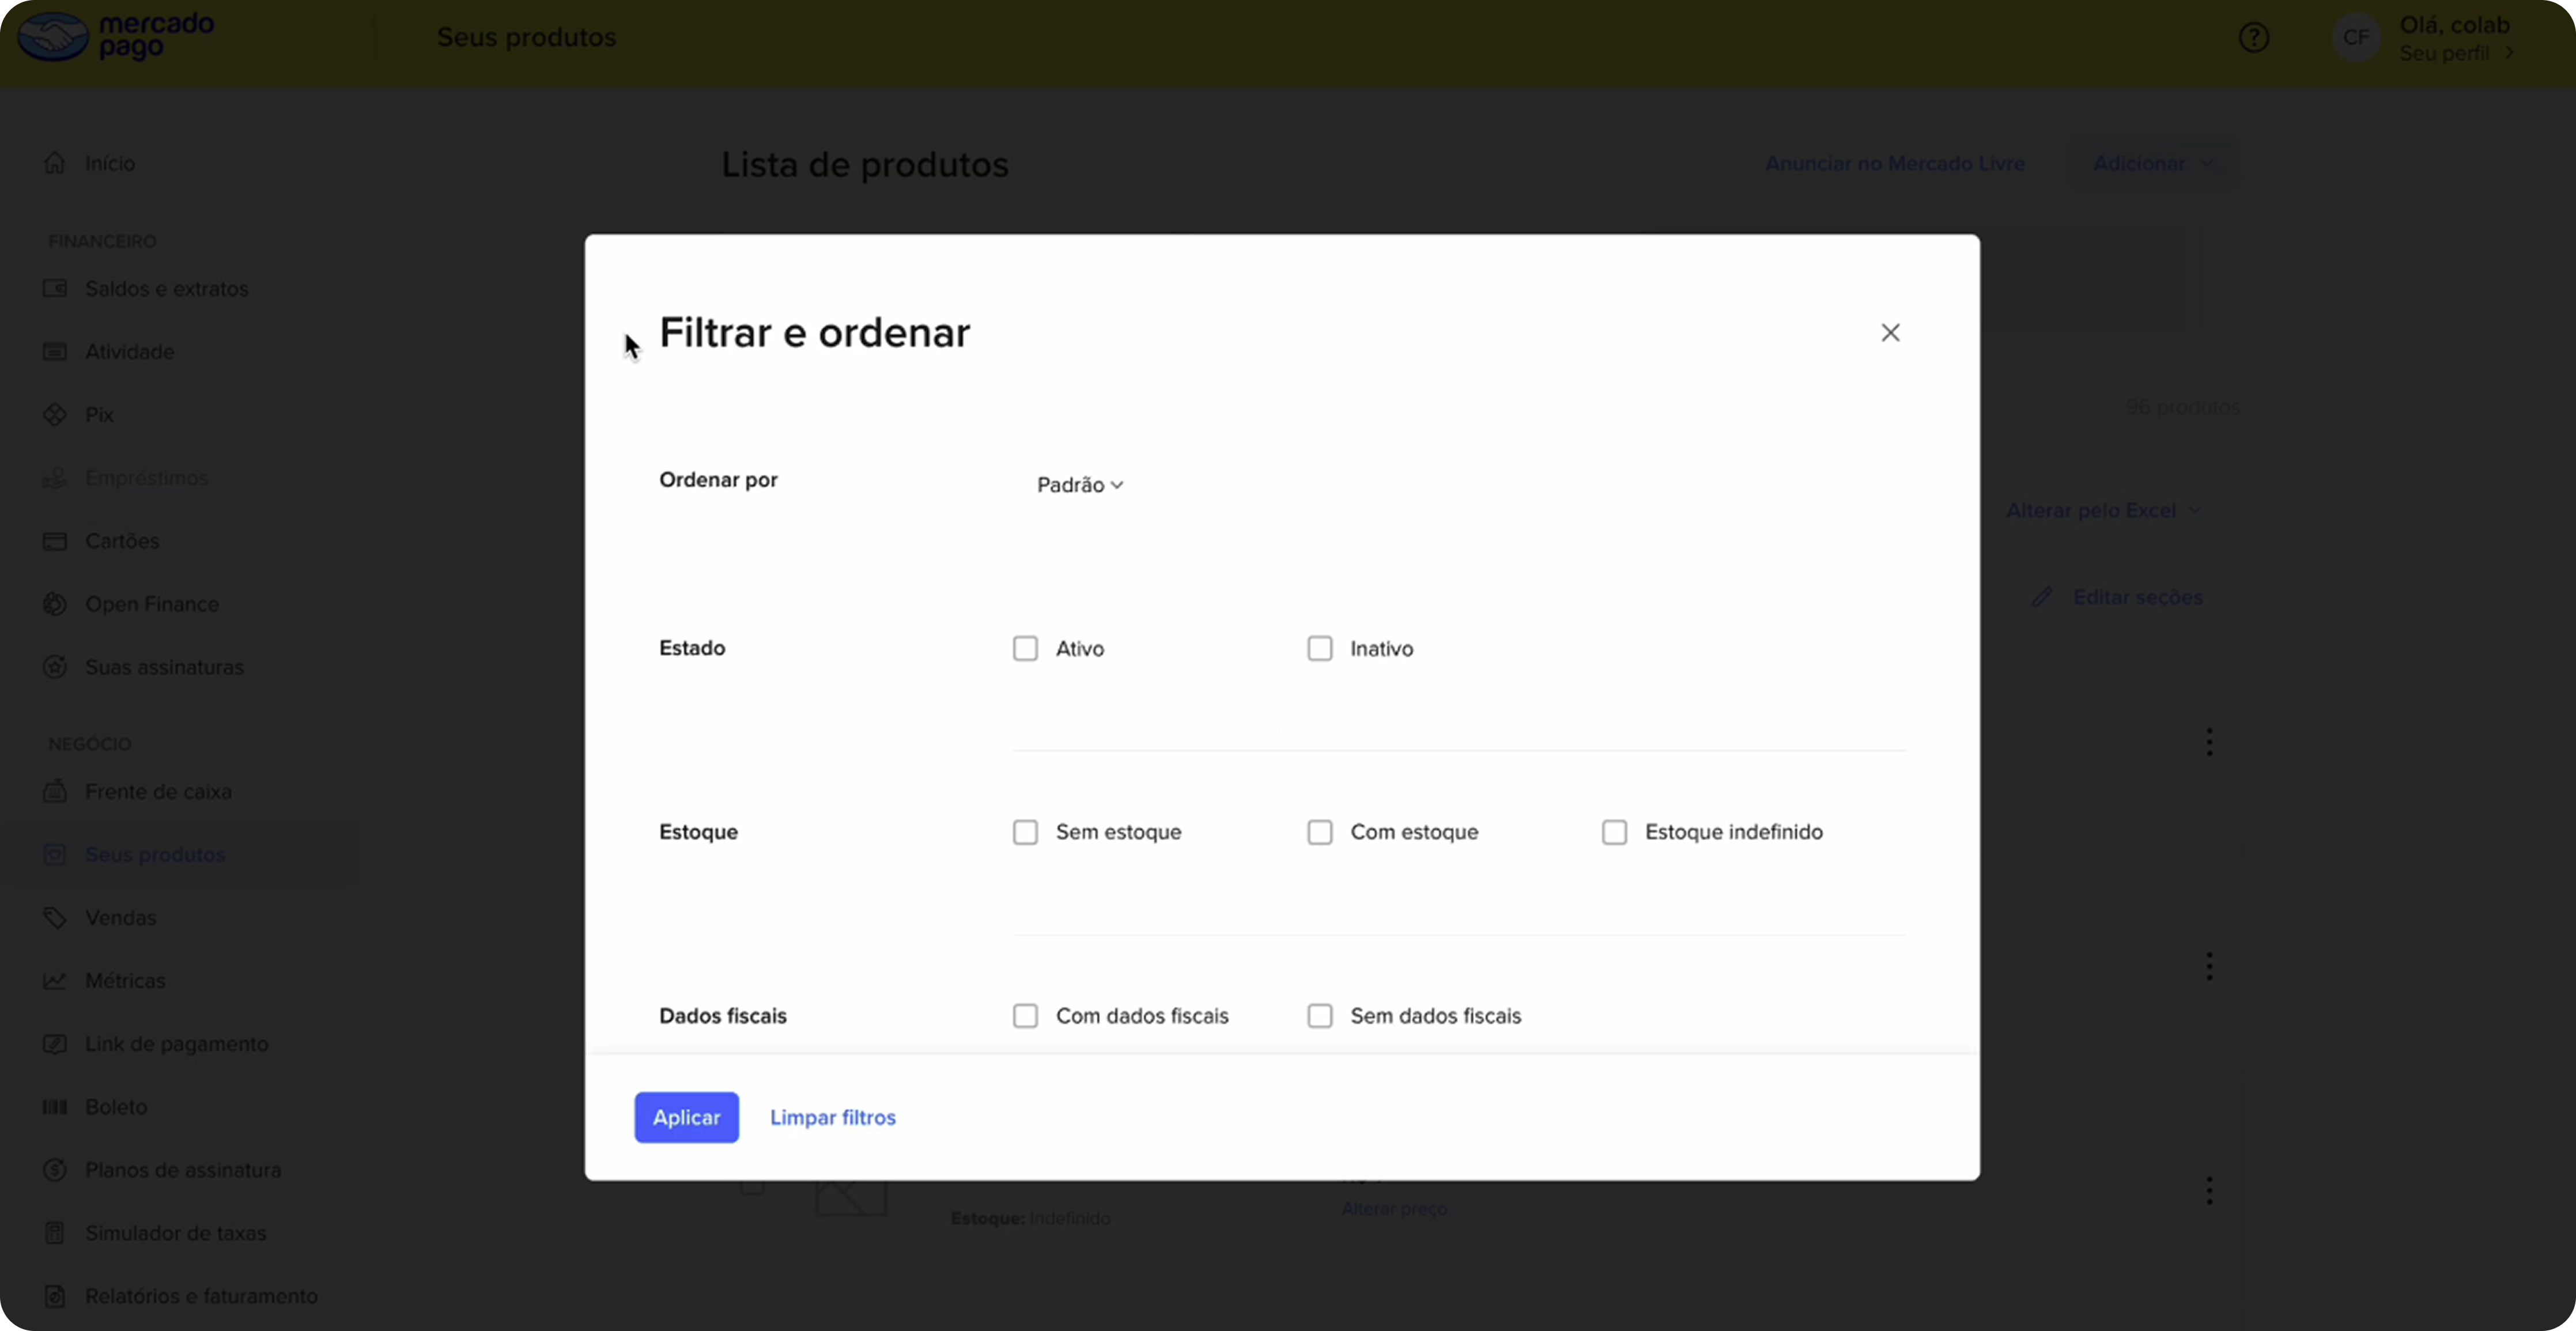Click the Ordenar por label

[x=718, y=480]
